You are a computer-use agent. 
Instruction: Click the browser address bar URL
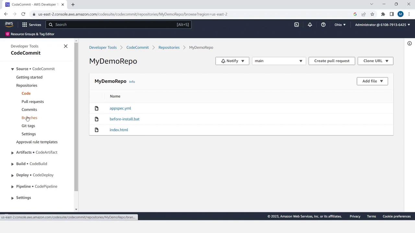(x=133, y=14)
